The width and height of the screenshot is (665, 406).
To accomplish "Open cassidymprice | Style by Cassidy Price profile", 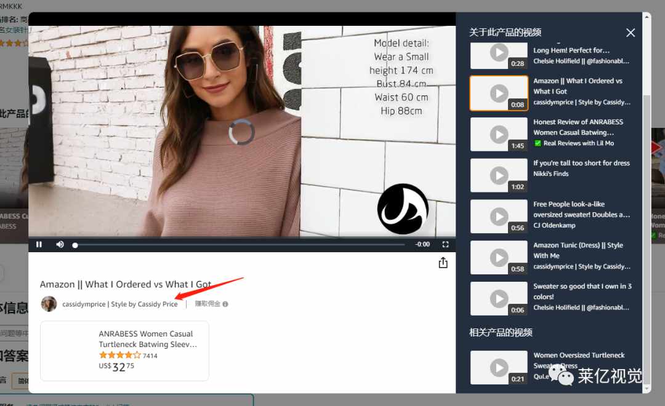I will pos(120,304).
